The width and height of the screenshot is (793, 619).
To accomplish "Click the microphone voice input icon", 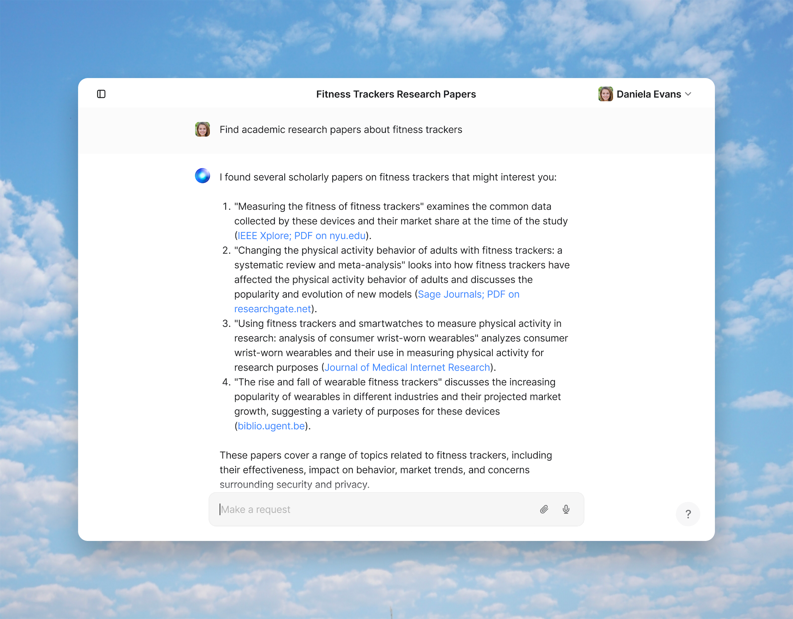I will (x=566, y=509).
